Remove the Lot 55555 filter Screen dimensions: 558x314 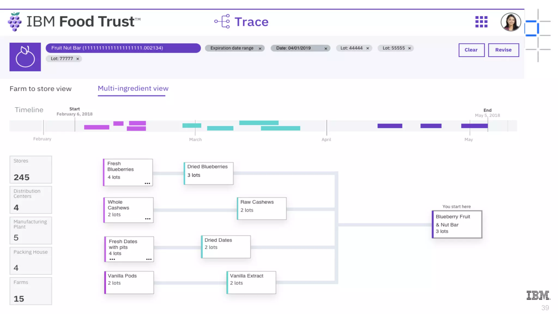pos(409,48)
